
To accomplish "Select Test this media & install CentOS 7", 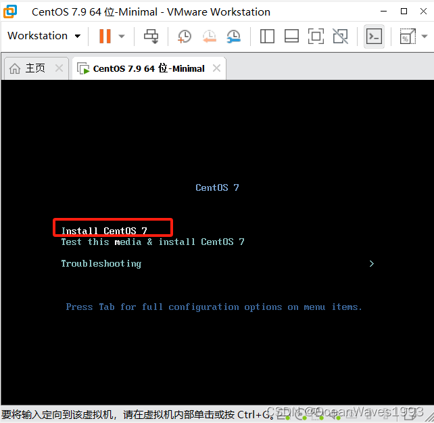I will click(x=153, y=242).
